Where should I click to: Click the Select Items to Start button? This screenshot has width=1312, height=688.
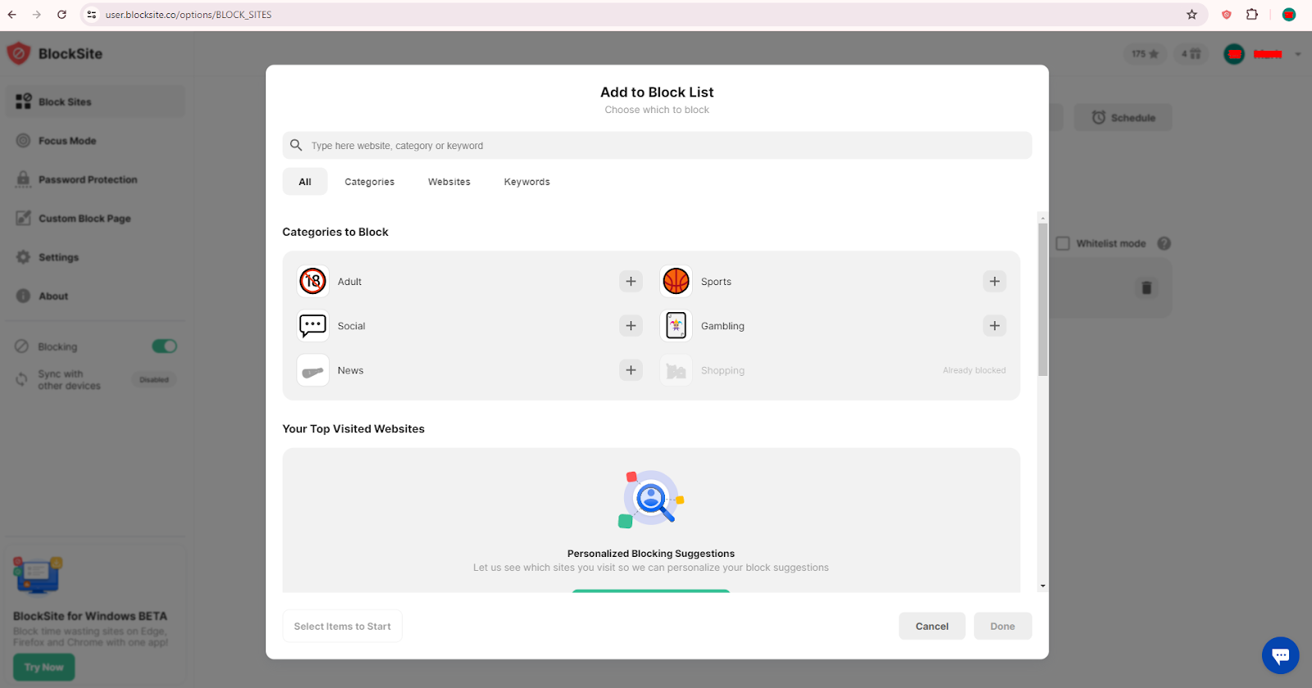(342, 626)
